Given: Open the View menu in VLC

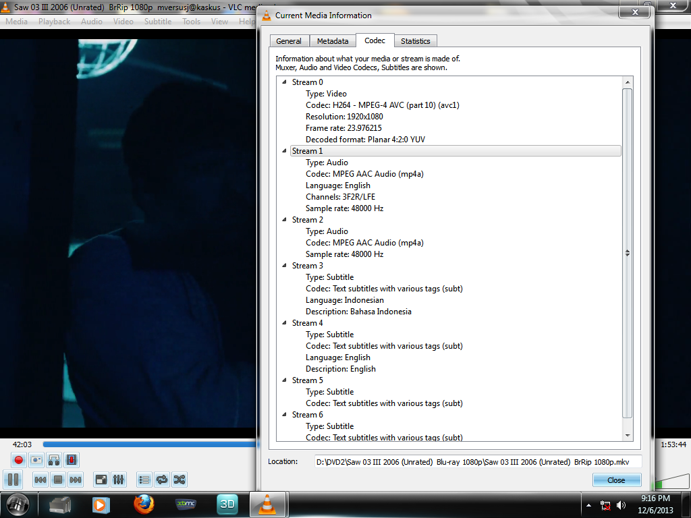Looking at the screenshot, I should pos(219,22).
